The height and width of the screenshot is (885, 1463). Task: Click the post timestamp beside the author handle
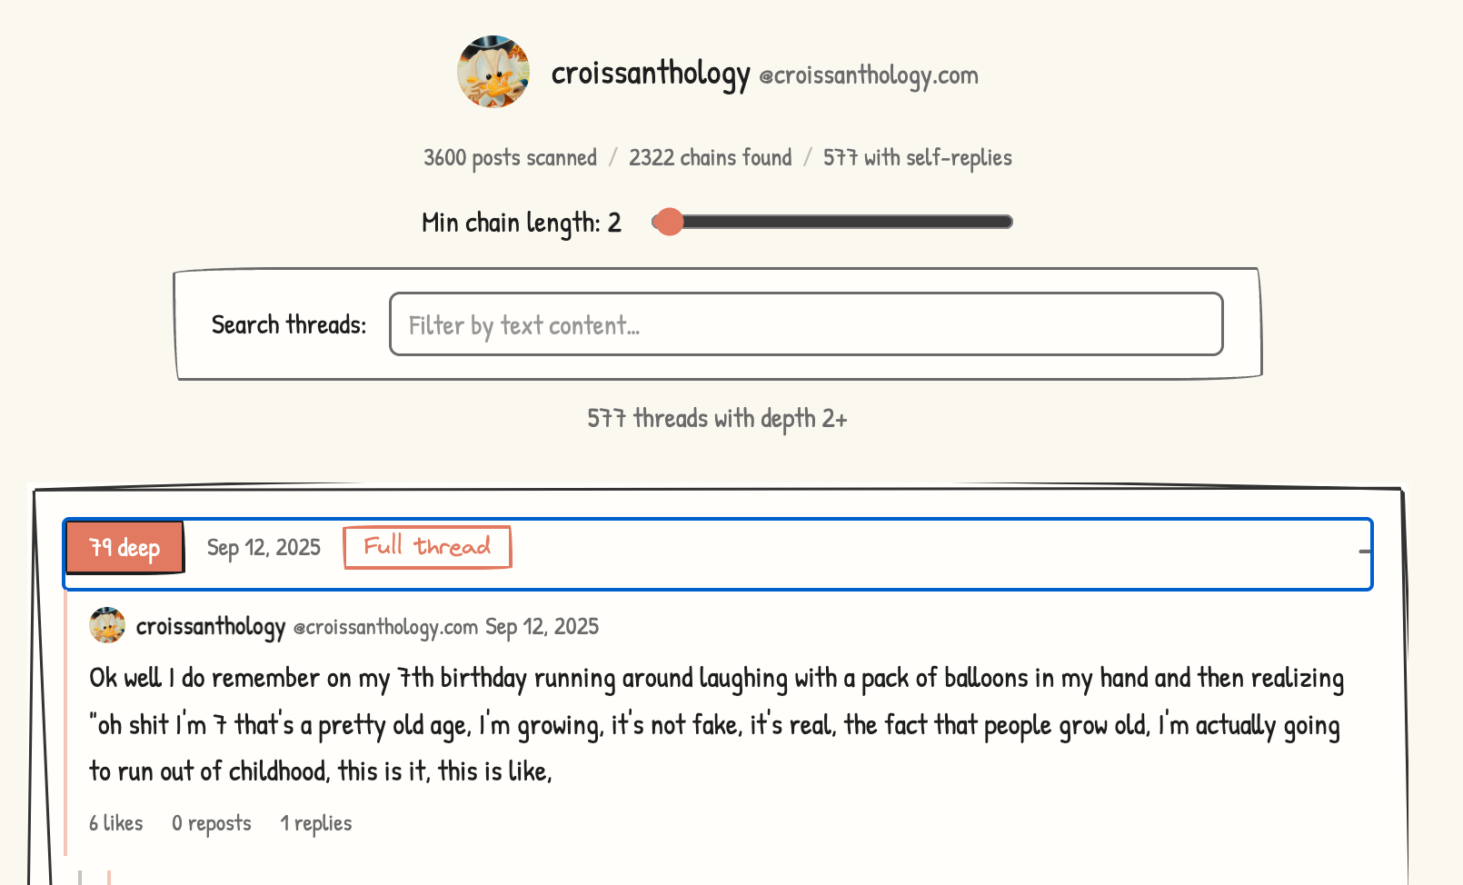pyautogui.click(x=542, y=627)
